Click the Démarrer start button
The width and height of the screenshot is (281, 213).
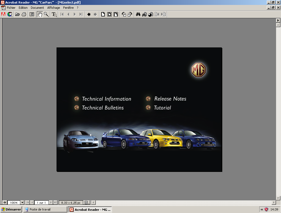11,209
